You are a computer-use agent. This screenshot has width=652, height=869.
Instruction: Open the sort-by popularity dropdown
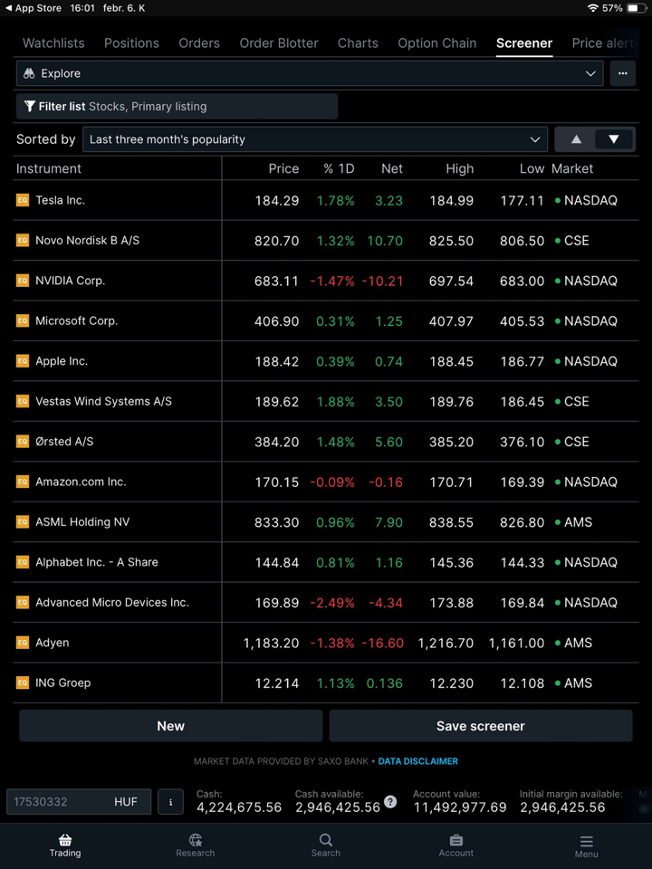click(x=314, y=139)
